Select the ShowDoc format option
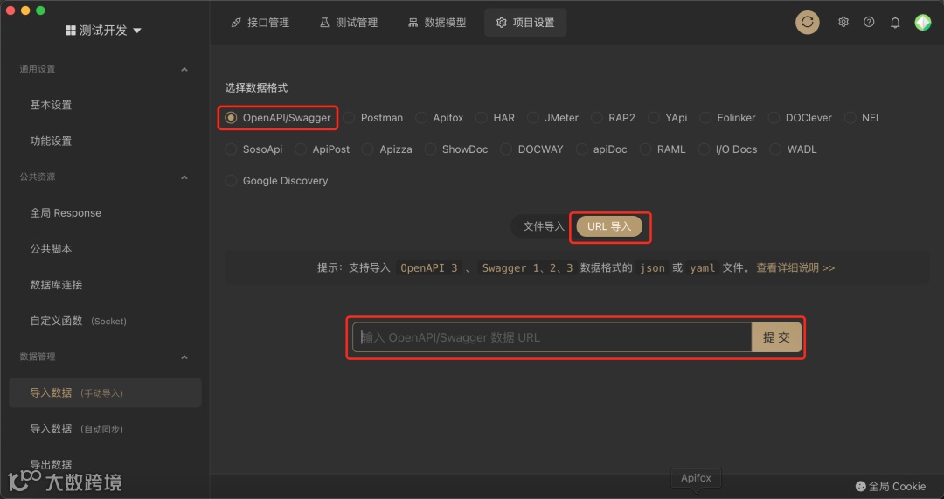 coord(456,149)
